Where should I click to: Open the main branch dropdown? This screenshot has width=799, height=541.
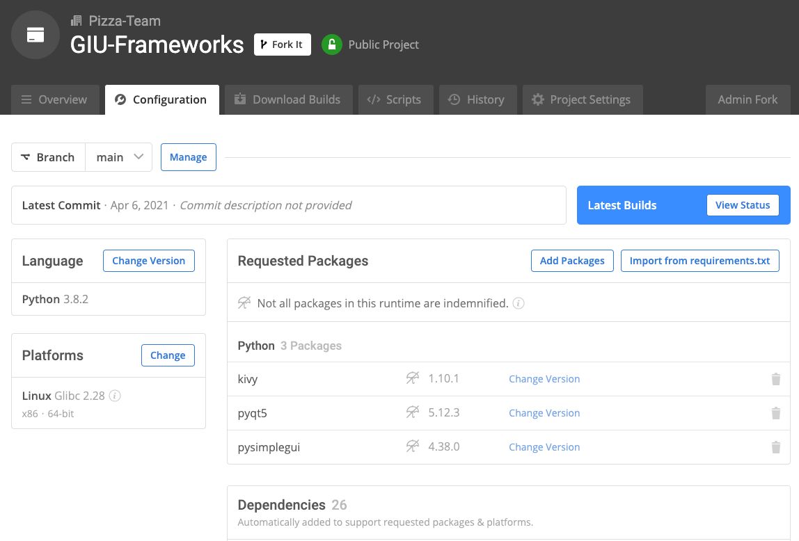tap(119, 157)
